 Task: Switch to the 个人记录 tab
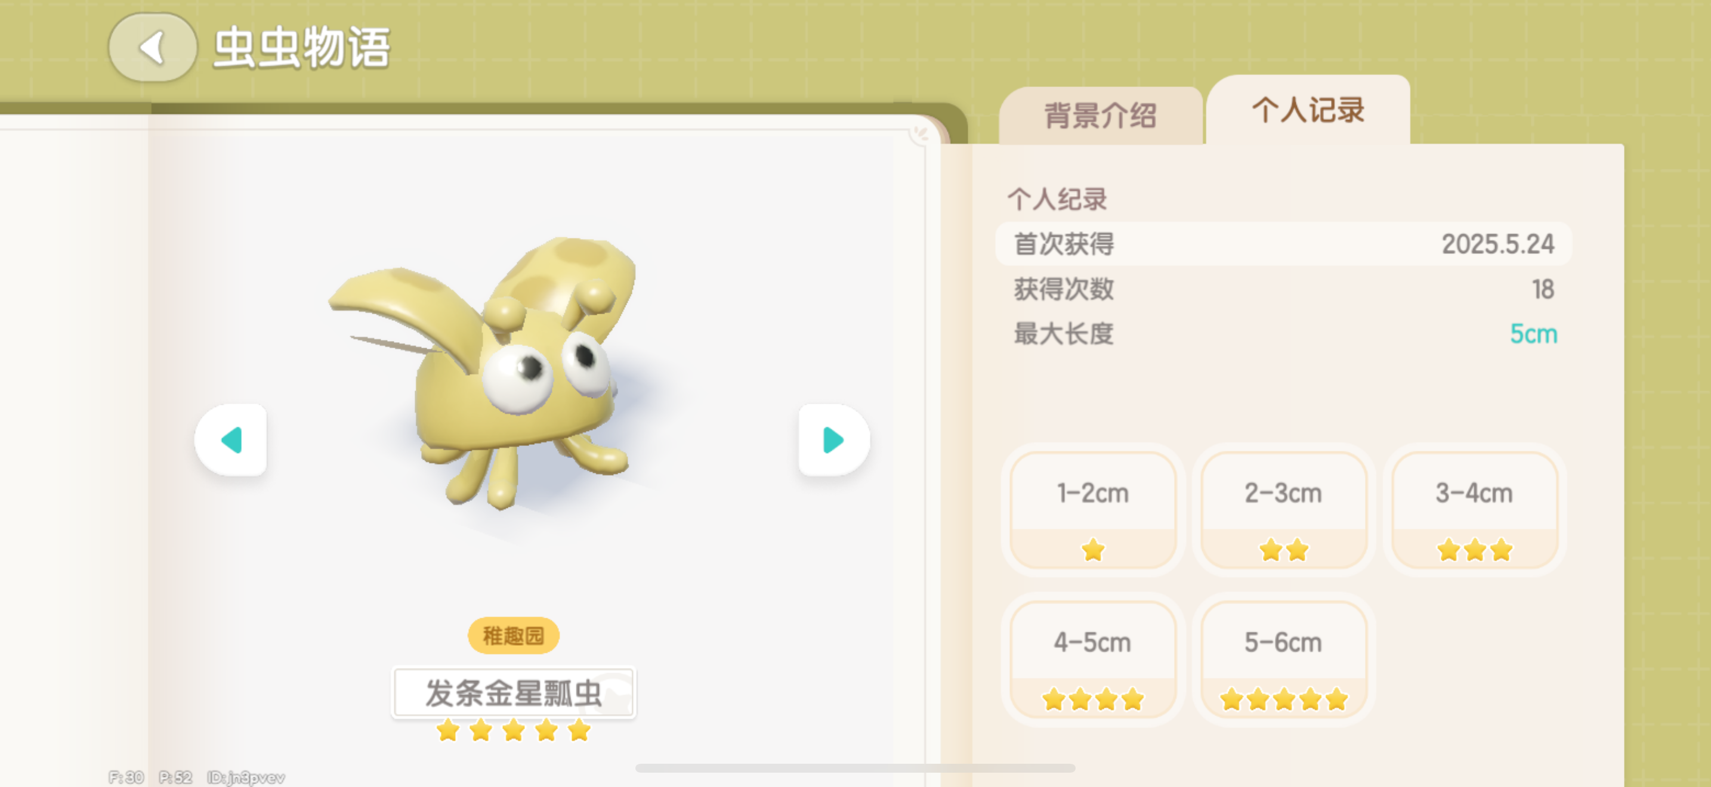coord(1308,110)
